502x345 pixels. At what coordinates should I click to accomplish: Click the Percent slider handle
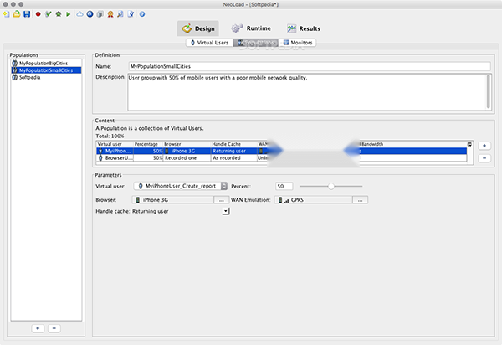(x=331, y=186)
